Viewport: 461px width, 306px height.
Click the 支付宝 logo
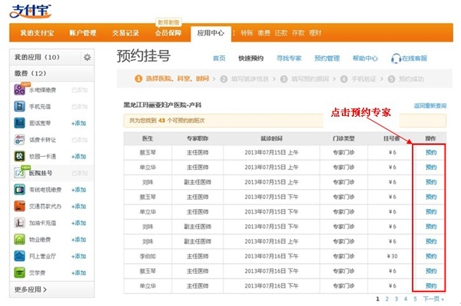coord(30,12)
